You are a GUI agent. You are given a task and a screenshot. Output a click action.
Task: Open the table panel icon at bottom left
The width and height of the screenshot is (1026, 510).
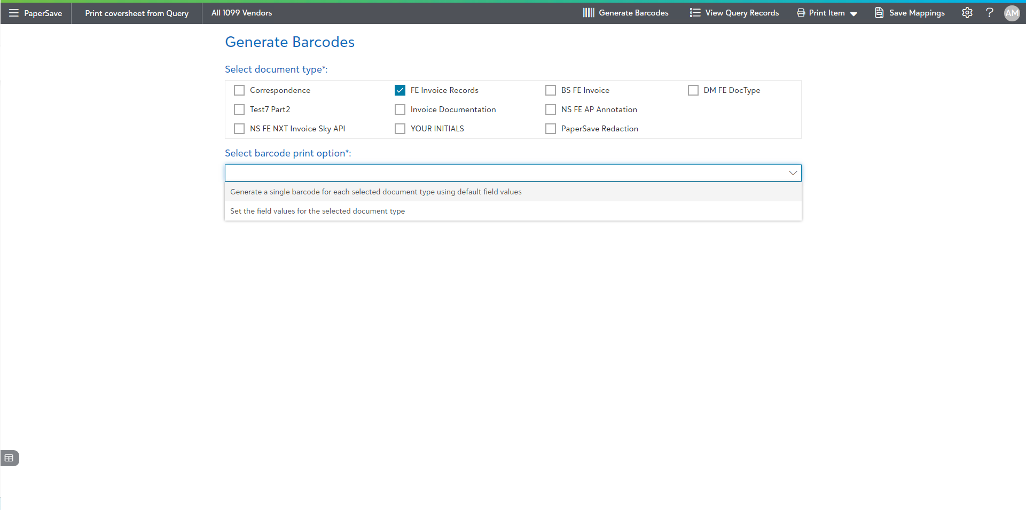9,458
